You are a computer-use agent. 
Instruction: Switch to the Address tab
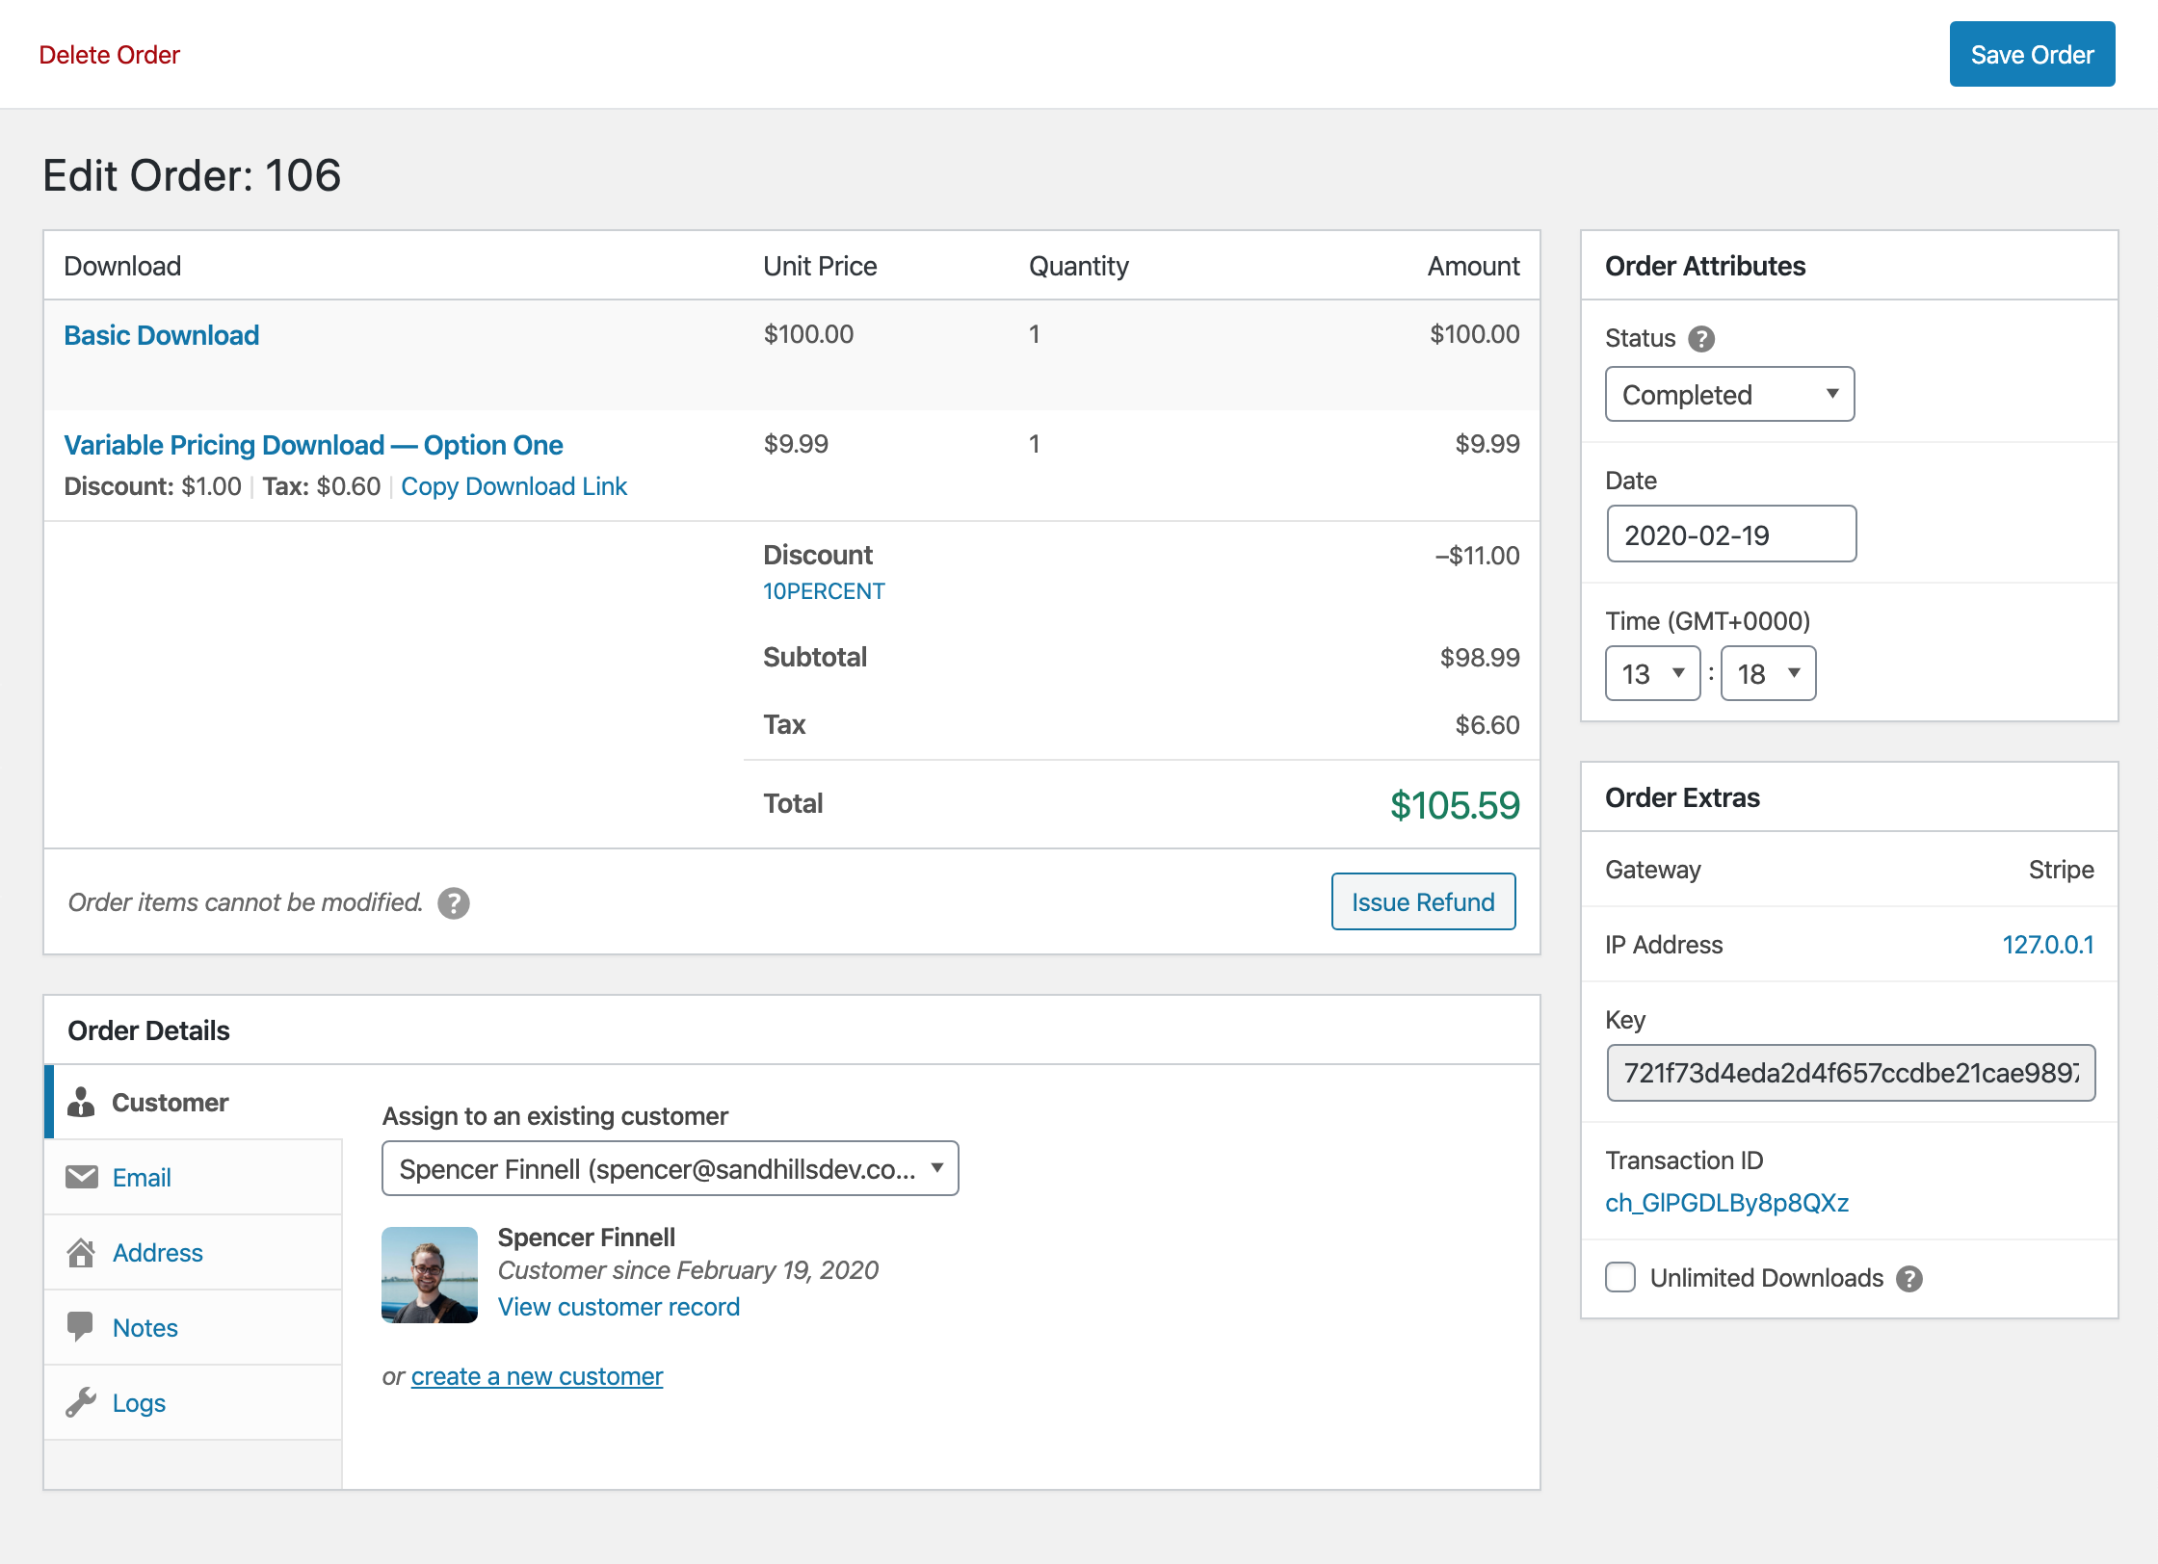[x=158, y=1253]
